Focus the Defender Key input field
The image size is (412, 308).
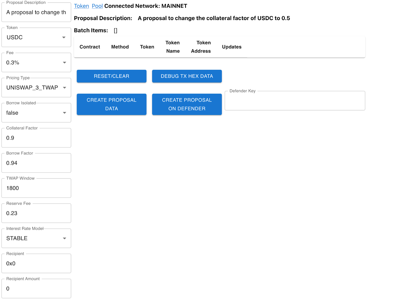point(295,101)
